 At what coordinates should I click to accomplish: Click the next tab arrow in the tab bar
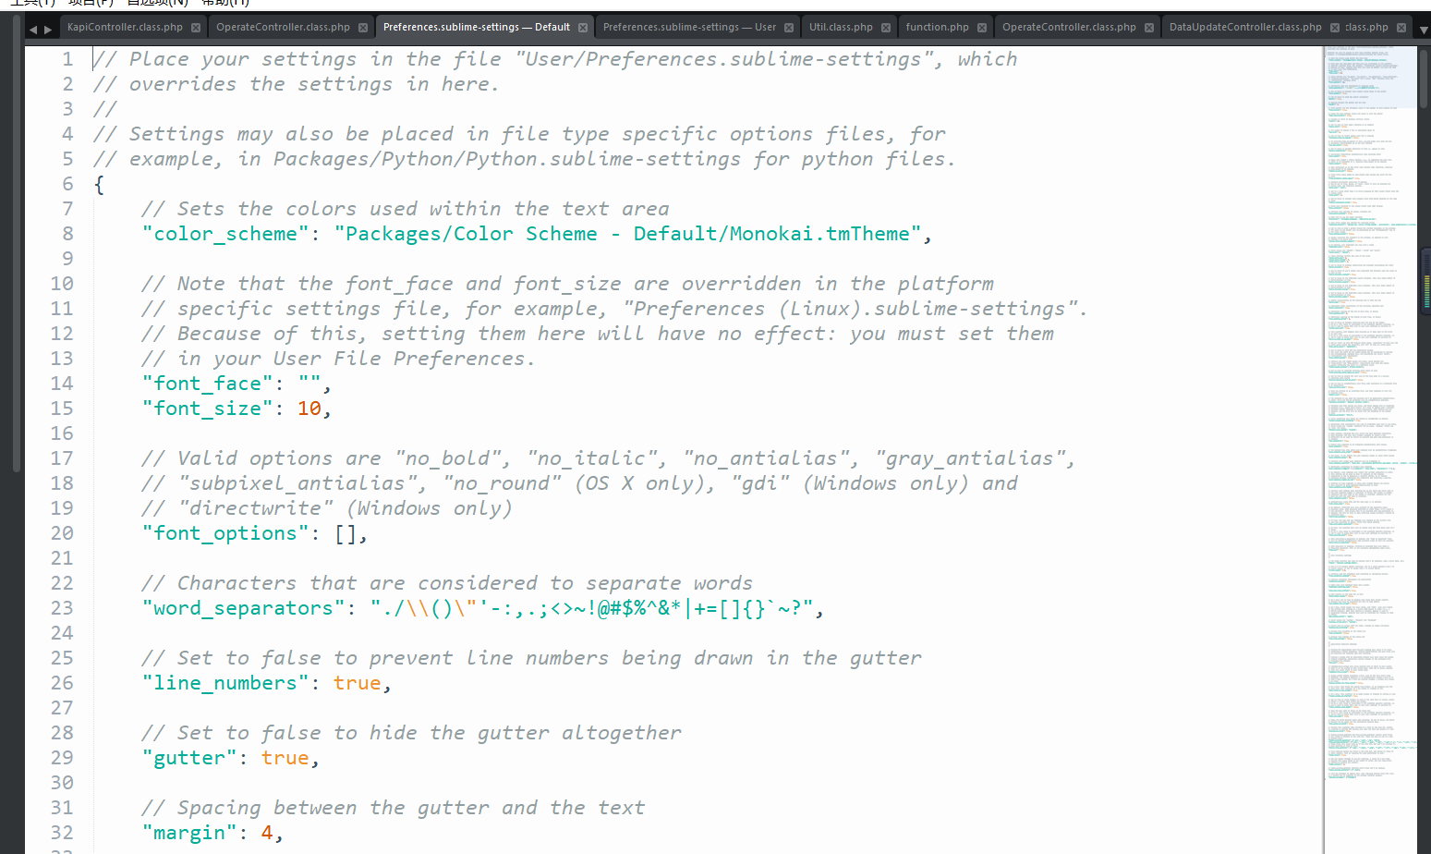[x=48, y=30]
